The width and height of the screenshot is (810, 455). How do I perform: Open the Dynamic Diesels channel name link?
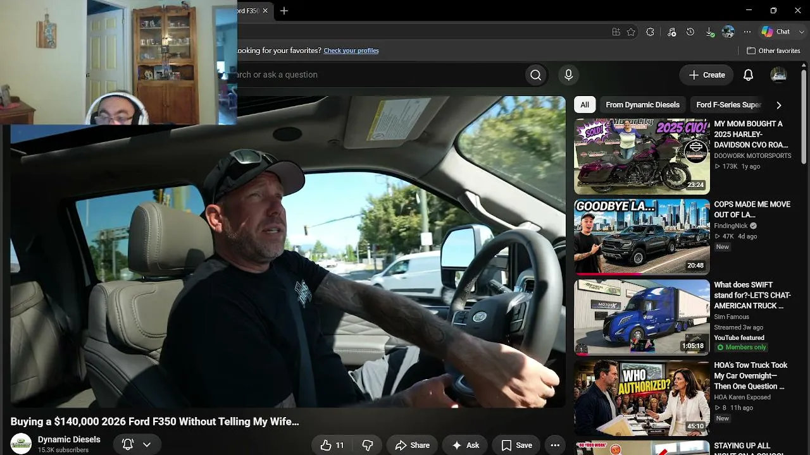point(69,439)
